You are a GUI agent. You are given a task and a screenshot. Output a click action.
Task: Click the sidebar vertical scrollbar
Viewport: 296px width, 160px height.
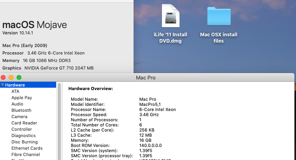59,121
